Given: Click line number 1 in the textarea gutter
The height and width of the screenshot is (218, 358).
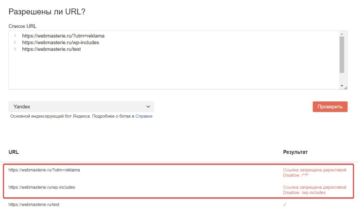Looking at the screenshot, I should tap(15, 36).
